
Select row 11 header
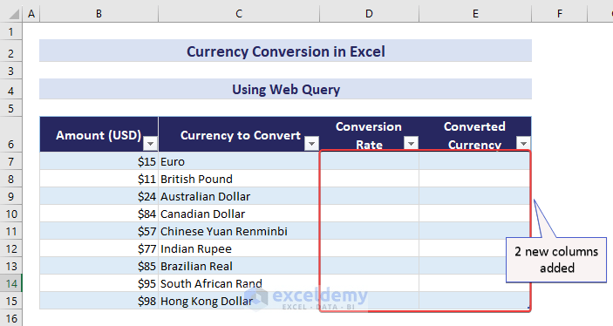(11, 231)
